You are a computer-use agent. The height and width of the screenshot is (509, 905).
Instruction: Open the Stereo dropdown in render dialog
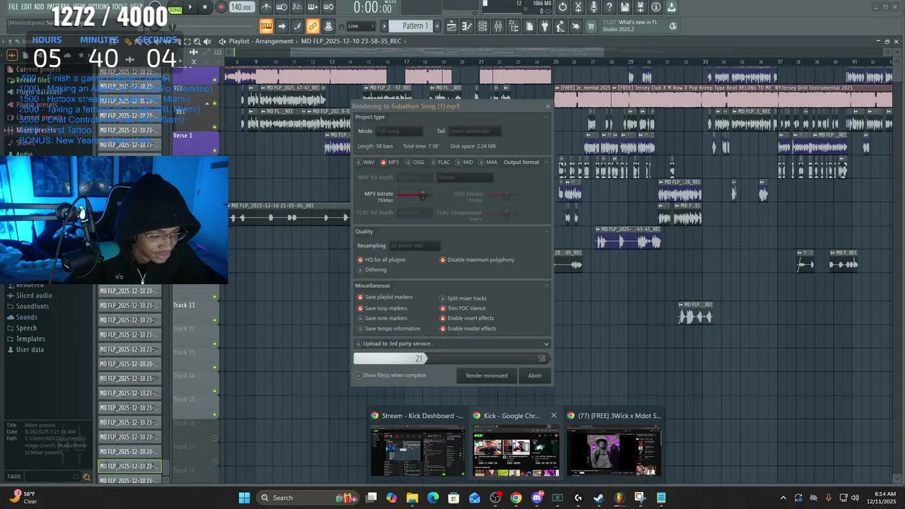[465, 177]
